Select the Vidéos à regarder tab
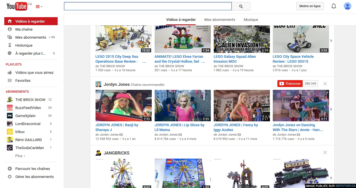The height and width of the screenshot is (188, 356). tap(181, 20)
